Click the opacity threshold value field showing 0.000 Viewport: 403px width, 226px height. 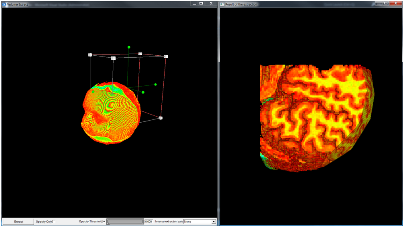(148, 222)
